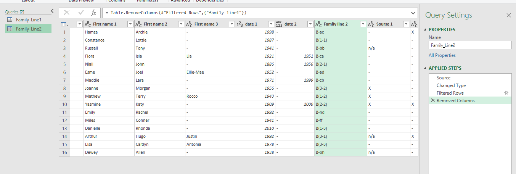The width and height of the screenshot is (516, 174).
Task: Click the Family_Line2 table icon
Action: coord(10,29)
